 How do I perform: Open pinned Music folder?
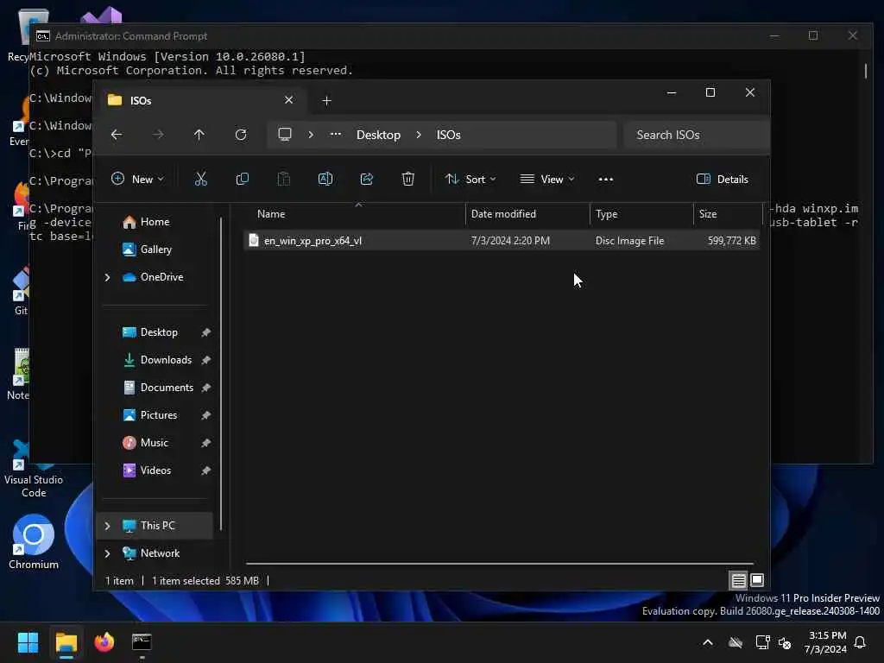pos(154,443)
